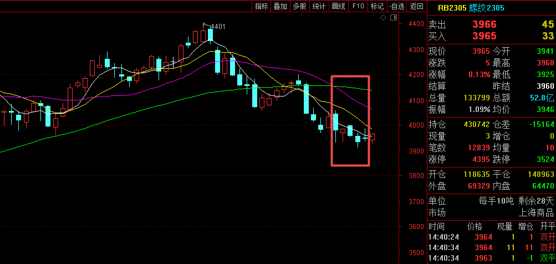Toggle -自选 to remove from watchlist
This screenshot has width=556, height=264.
[x=396, y=6]
